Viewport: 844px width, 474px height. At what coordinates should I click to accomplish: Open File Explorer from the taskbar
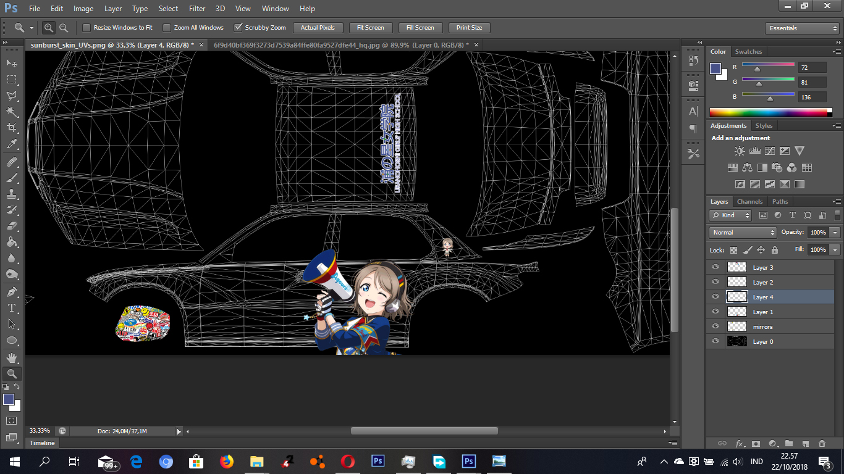pyautogui.click(x=256, y=461)
